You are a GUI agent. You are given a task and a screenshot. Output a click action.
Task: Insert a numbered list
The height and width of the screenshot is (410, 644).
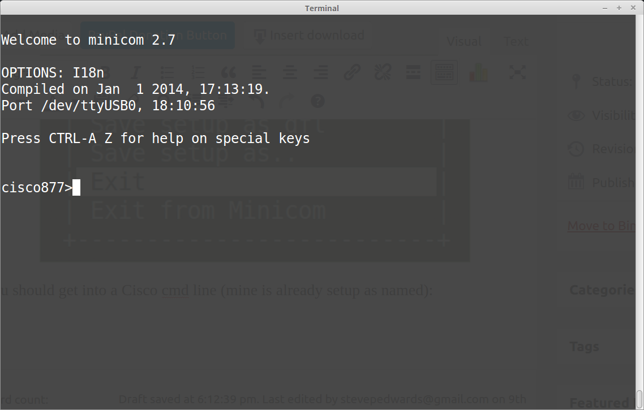click(x=198, y=72)
